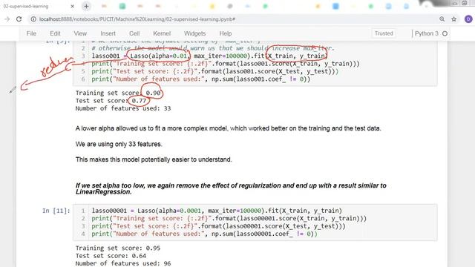Image resolution: width=475 pixels, height=267 pixels.
Task: Go forward in browser history
Action: [x=7, y=19]
